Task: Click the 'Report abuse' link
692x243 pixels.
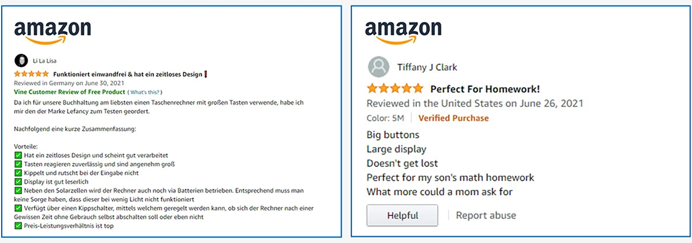Action: pos(486,215)
